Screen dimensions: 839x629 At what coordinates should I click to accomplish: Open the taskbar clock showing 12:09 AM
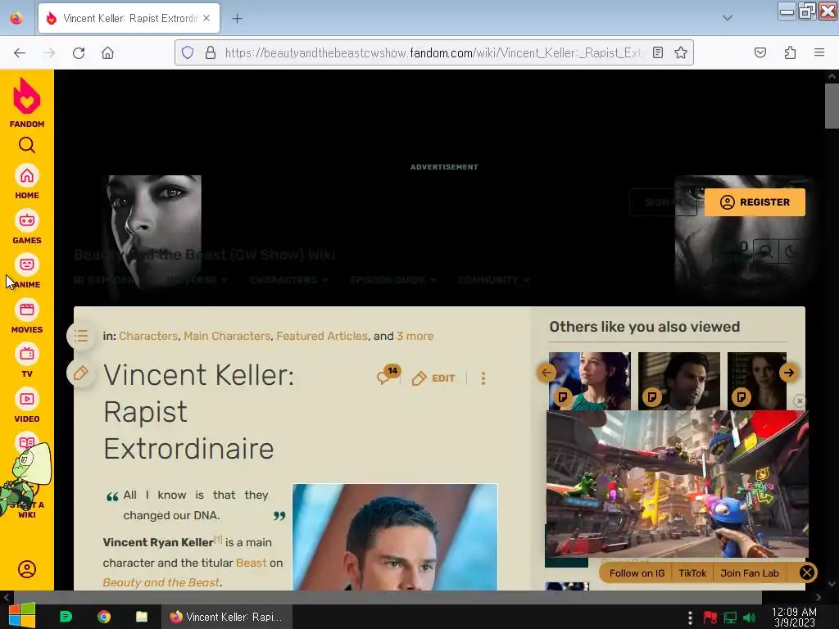[x=794, y=617]
